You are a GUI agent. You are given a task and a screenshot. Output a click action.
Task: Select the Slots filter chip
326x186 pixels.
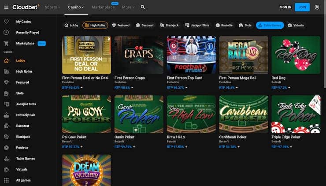[245, 26]
